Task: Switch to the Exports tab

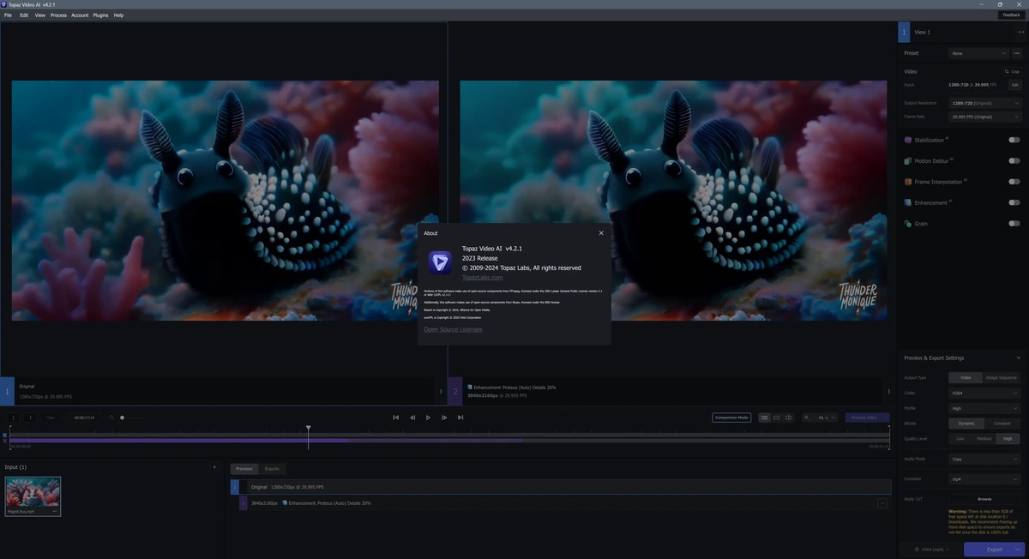Action: point(272,469)
